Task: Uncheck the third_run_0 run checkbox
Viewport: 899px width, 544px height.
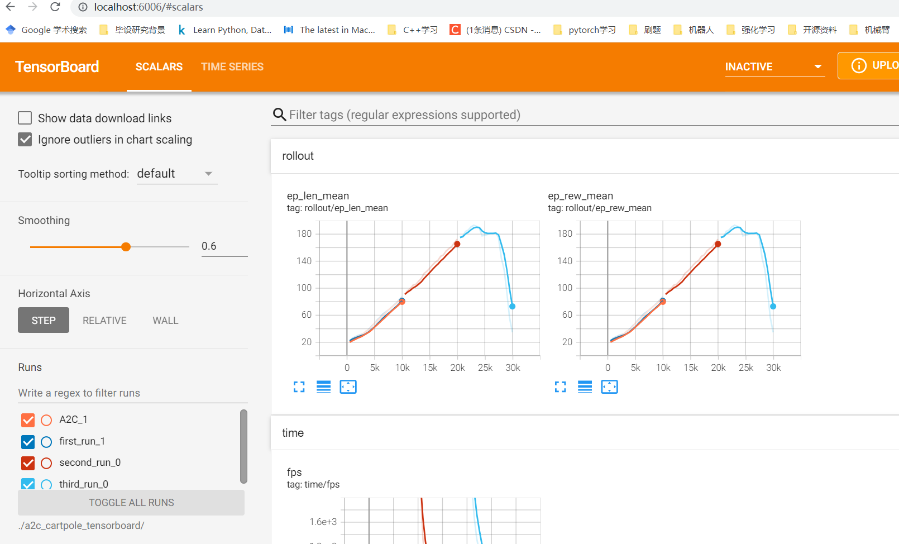Action: (x=28, y=484)
